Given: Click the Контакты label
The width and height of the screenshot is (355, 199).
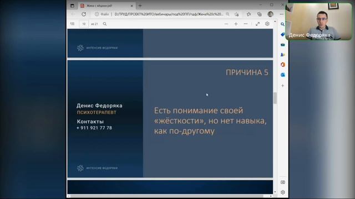Looking at the screenshot, I should 90,122.
